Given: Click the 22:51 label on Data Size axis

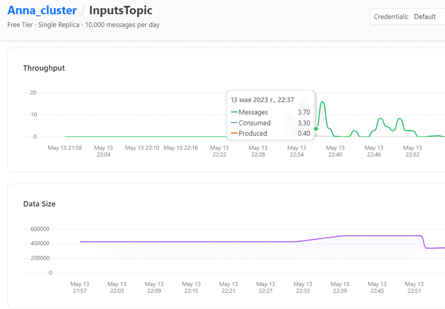Looking at the screenshot, I should click(413, 287).
